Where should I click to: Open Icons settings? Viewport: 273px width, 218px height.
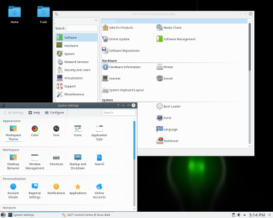78,131
